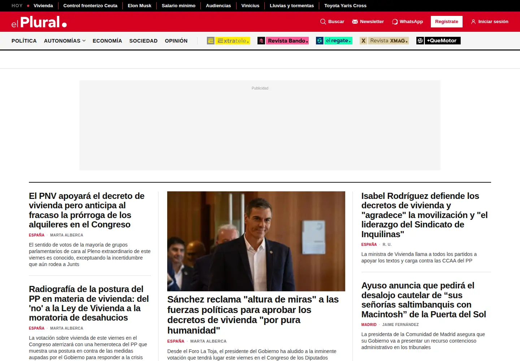Screen dimensions: 520x361
Task: Open the Sánchez reclama altura de miras headline
Action: click(253, 315)
